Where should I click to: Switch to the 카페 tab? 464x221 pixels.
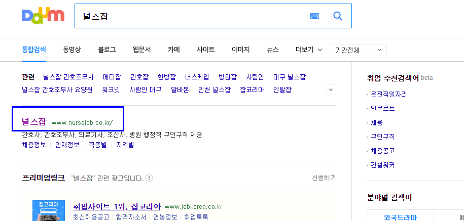174,50
